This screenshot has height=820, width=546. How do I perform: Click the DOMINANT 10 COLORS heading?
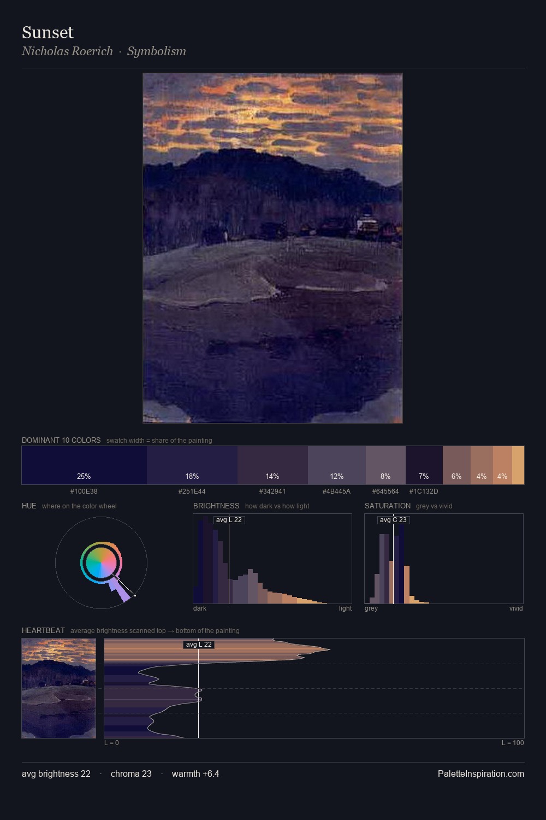[x=61, y=440]
